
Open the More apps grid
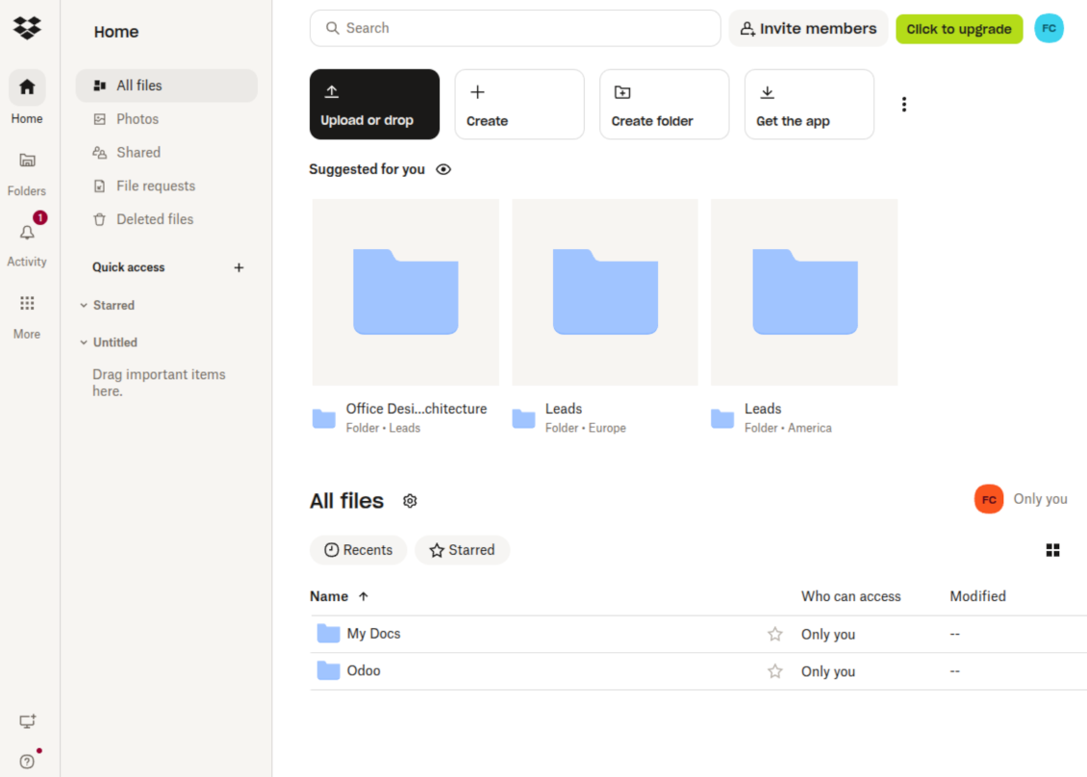tap(27, 304)
